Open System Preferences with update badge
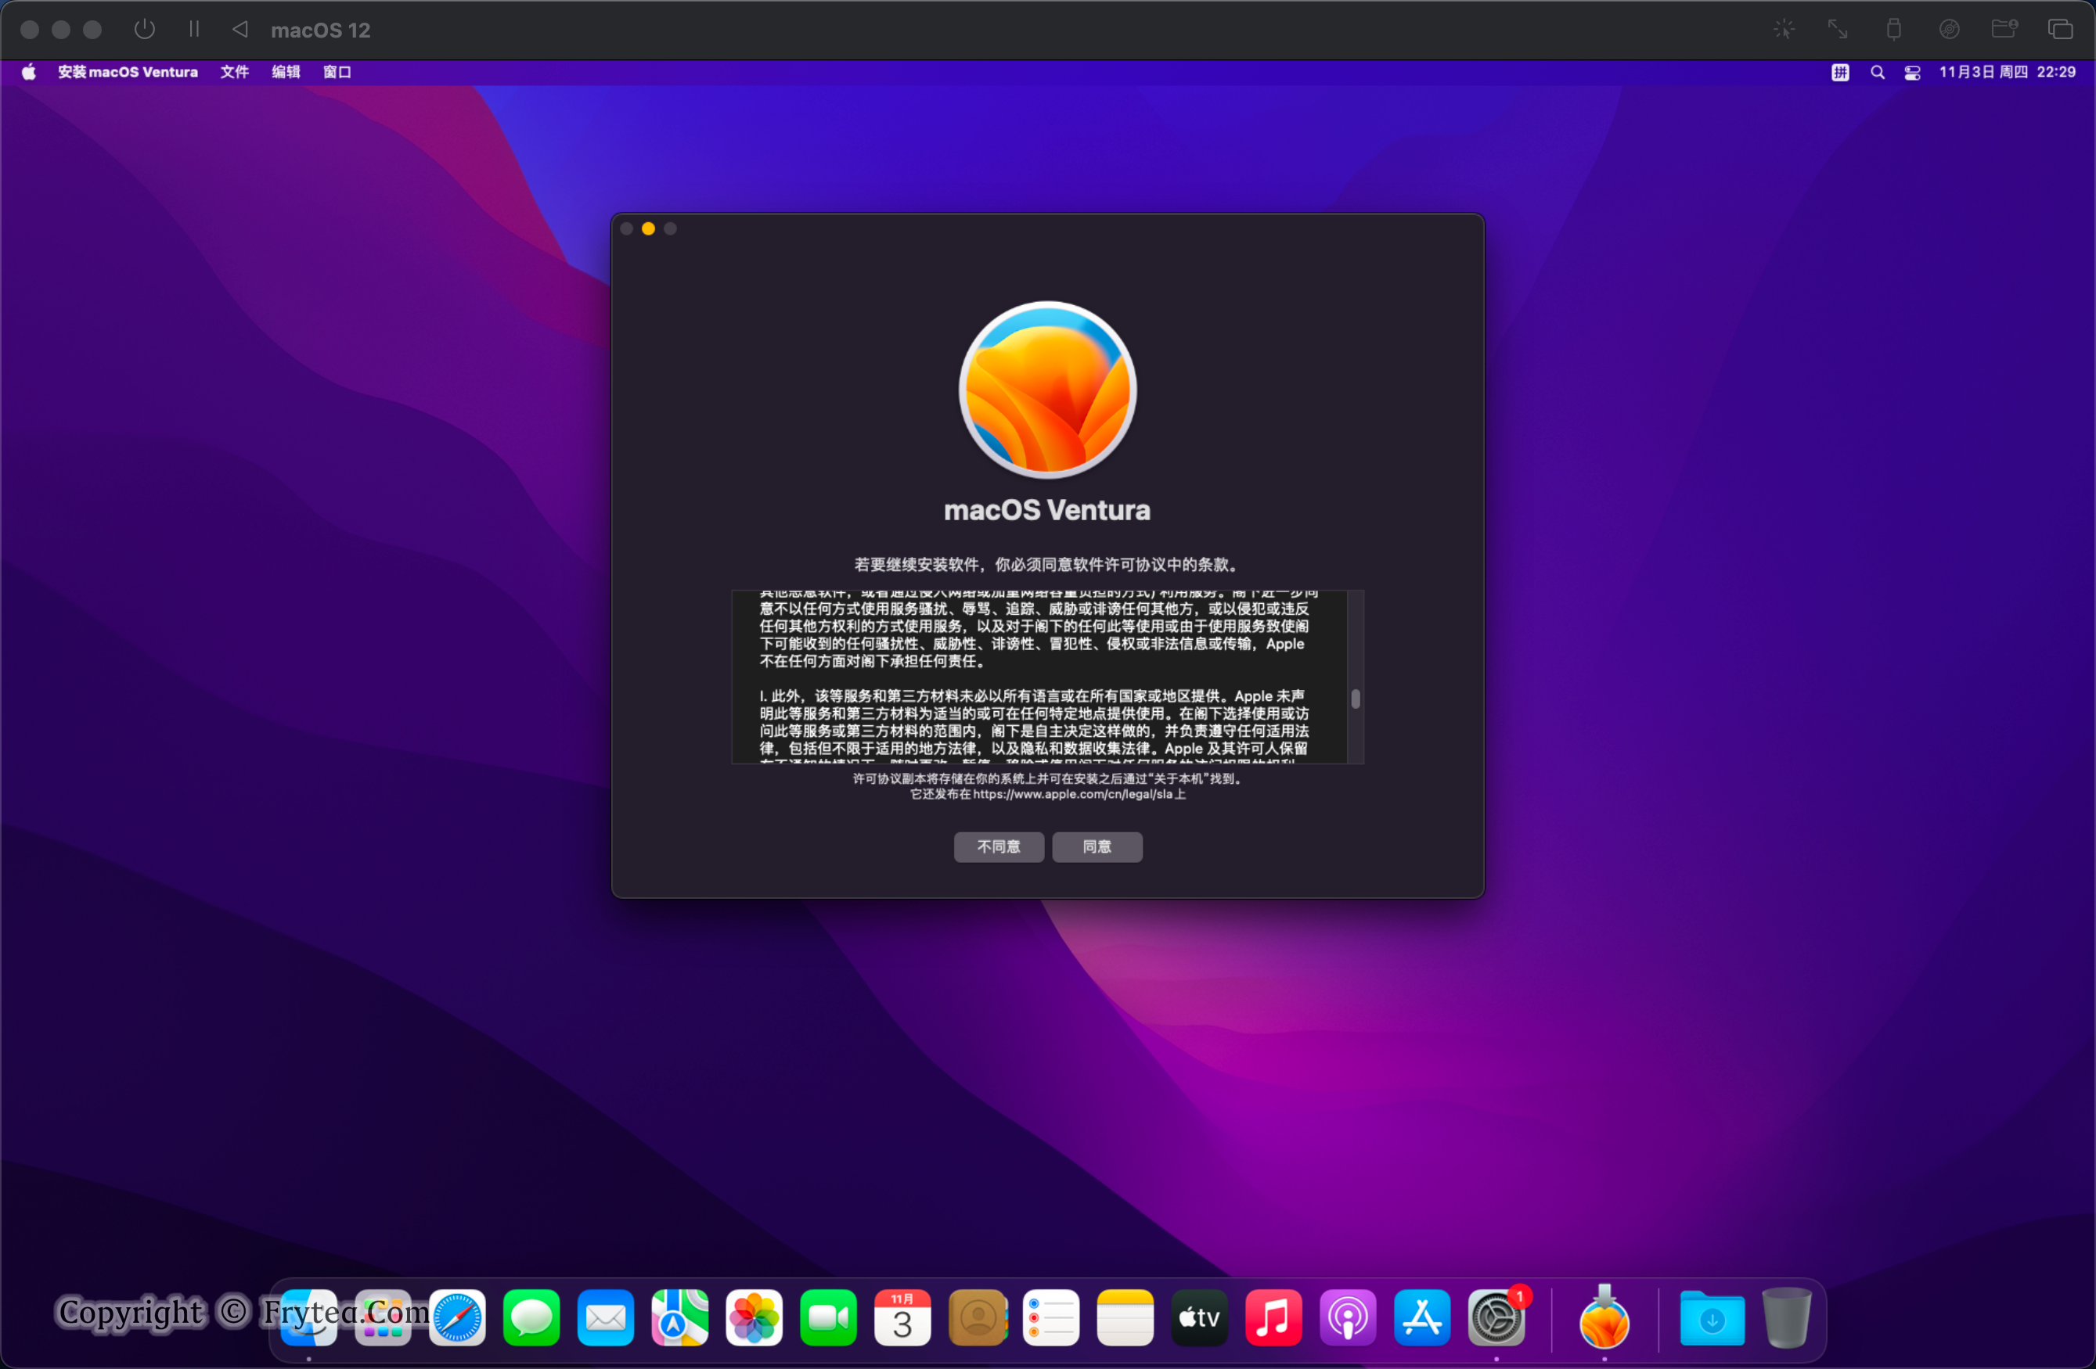Image resolution: width=2096 pixels, height=1369 pixels. tap(1496, 1318)
